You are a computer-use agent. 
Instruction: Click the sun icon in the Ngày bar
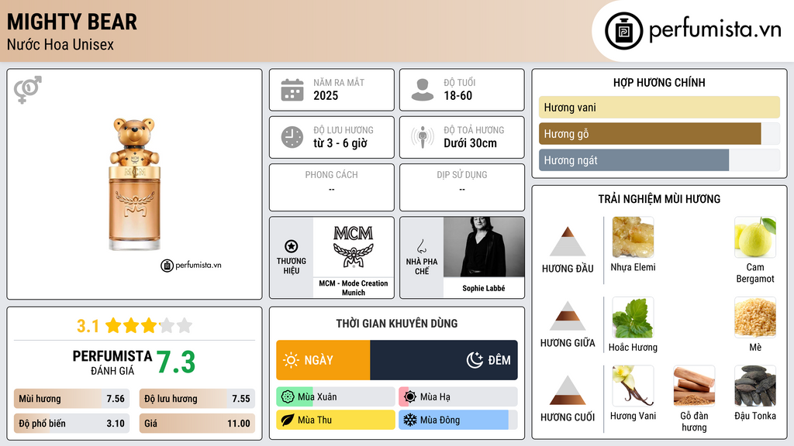coord(291,360)
